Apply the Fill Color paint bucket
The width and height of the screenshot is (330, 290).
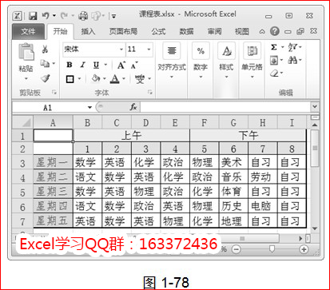tap(95, 78)
